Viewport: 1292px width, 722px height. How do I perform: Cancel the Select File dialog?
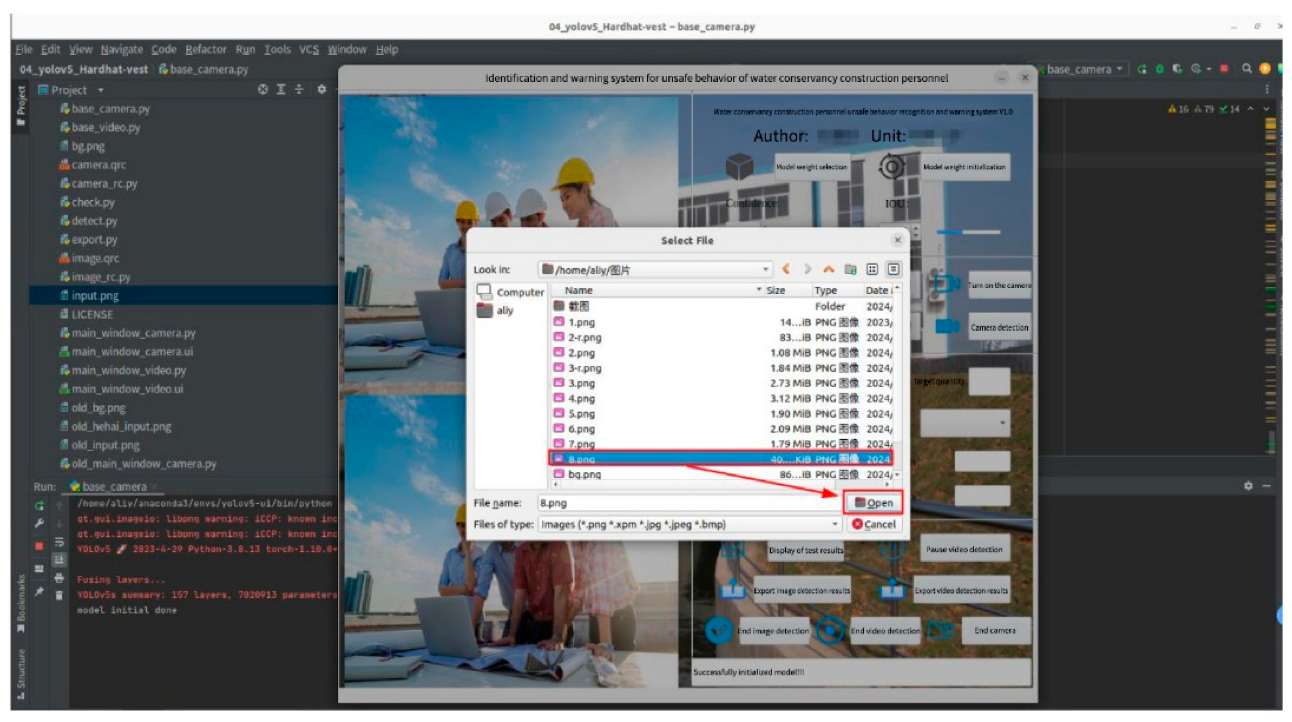tap(873, 524)
